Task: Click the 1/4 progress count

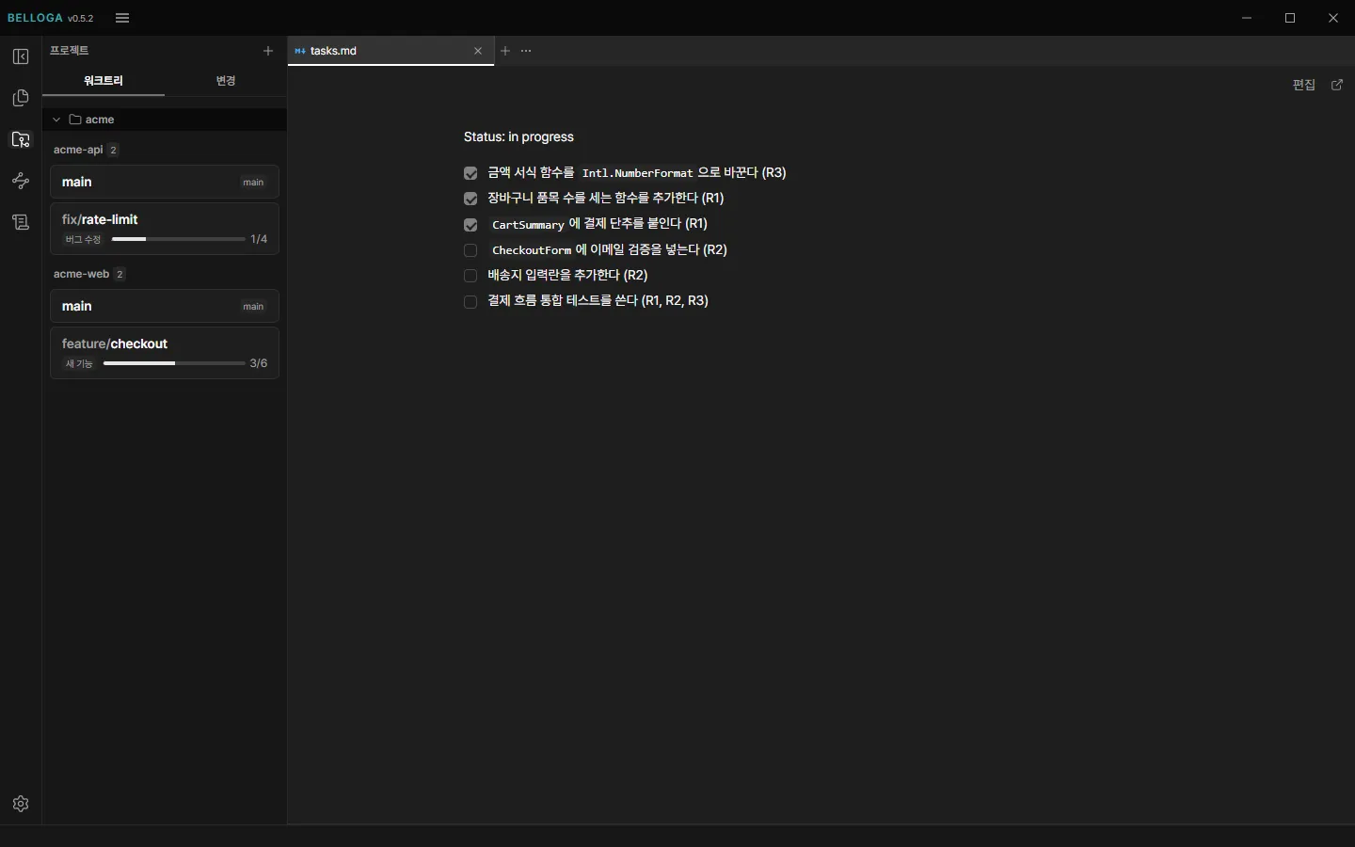Action: click(x=259, y=239)
